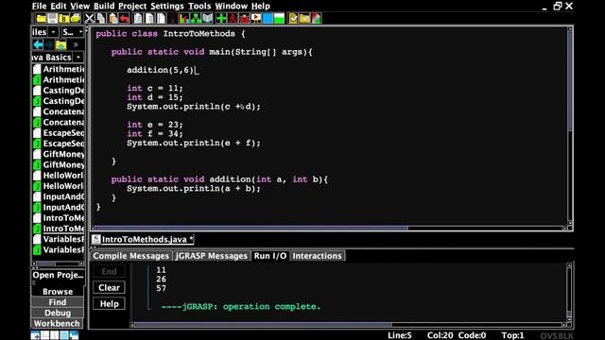Image resolution: width=605 pixels, height=340 pixels.
Task: Click the Help button beside the output
Action: tap(110, 304)
